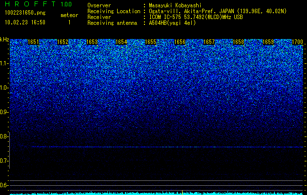Click the timestamp 10.02.23 16:50
307x195 pixels.
[x=25, y=22]
